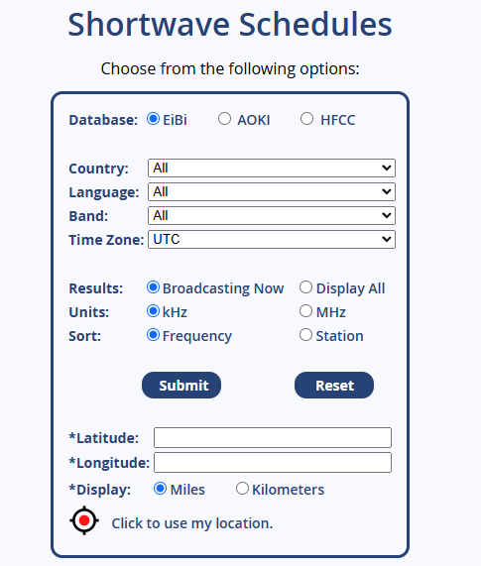Switch units to MHz
This screenshot has height=566, width=481.
pyautogui.click(x=305, y=311)
